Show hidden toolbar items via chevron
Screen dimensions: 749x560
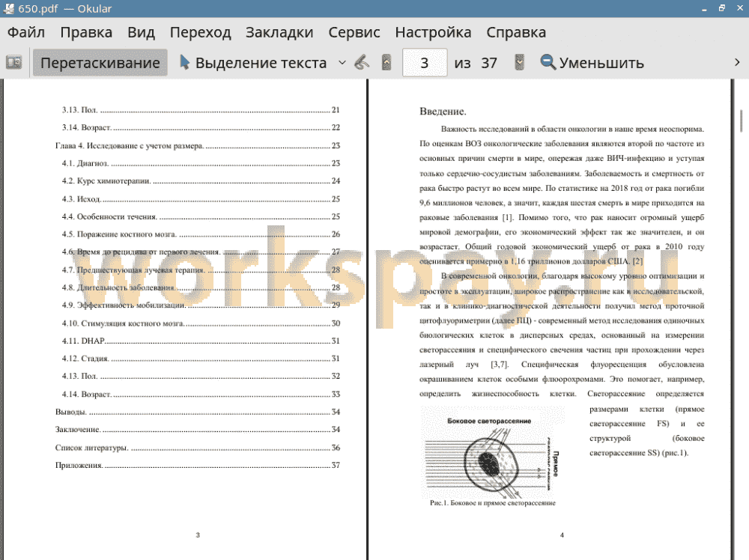click(x=737, y=63)
